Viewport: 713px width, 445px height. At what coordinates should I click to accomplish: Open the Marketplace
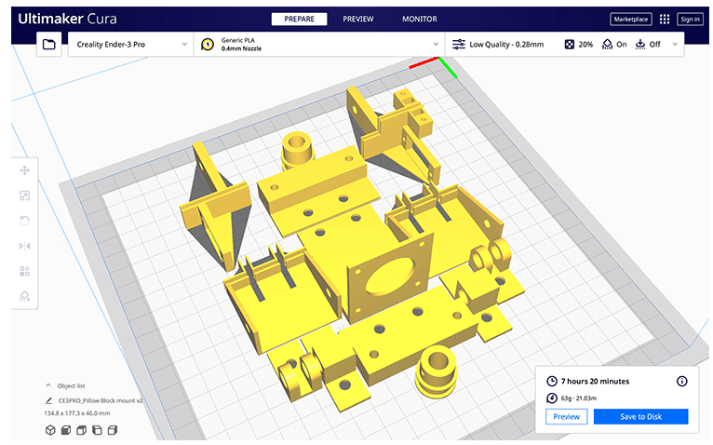pyautogui.click(x=631, y=20)
